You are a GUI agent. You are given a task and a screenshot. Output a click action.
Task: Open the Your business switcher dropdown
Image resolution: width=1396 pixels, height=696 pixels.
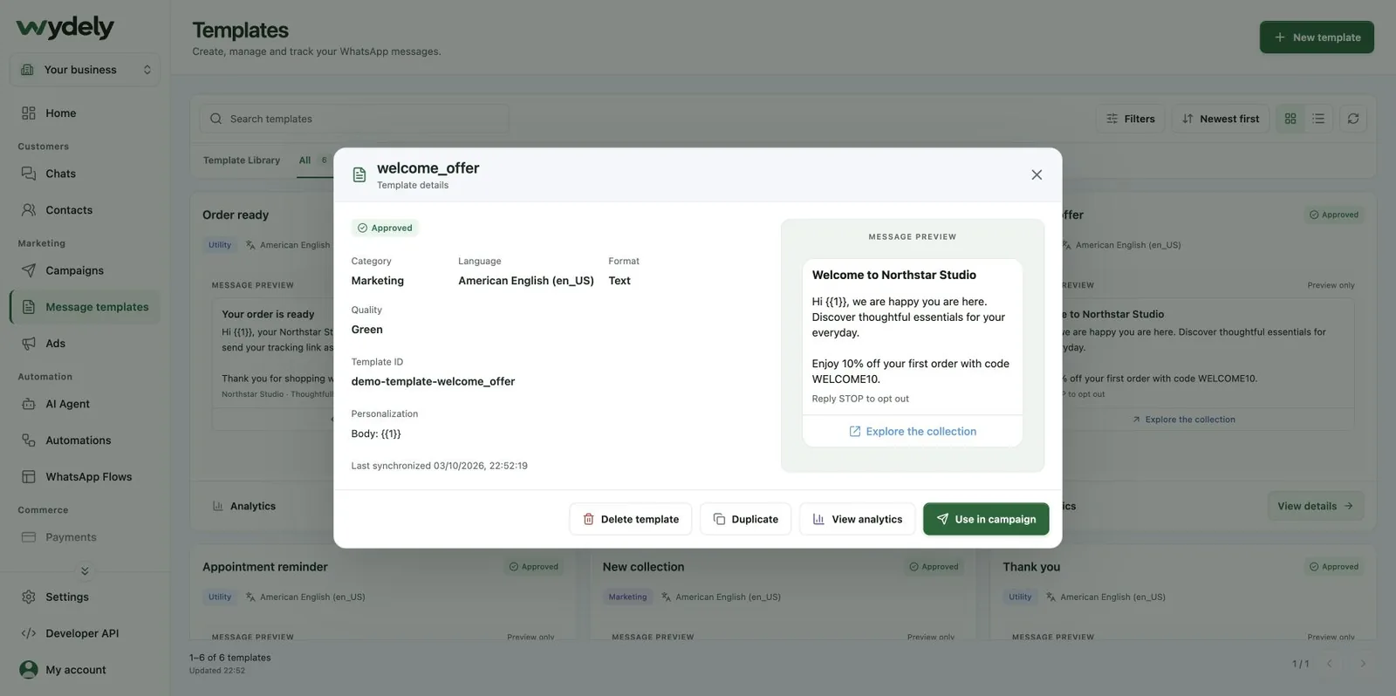85,70
